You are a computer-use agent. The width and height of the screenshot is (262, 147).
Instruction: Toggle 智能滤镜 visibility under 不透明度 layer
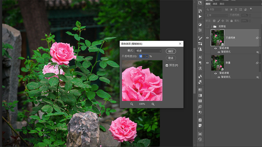coord(216,48)
